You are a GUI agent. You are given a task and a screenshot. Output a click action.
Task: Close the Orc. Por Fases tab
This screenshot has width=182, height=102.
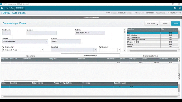coord(24,8)
